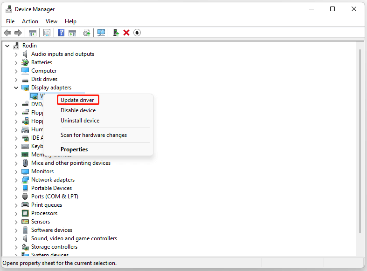The width and height of the screenshot is (367, 271).
Task: Click the Software devices icon
Action: (x=25, y=230)
